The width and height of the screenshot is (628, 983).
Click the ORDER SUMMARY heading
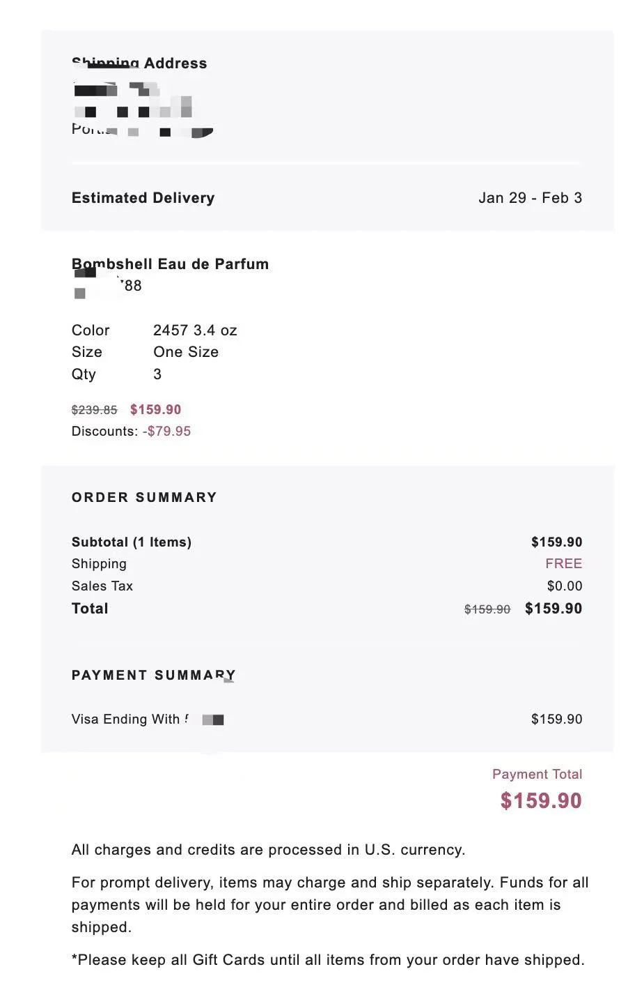(144, 498)
